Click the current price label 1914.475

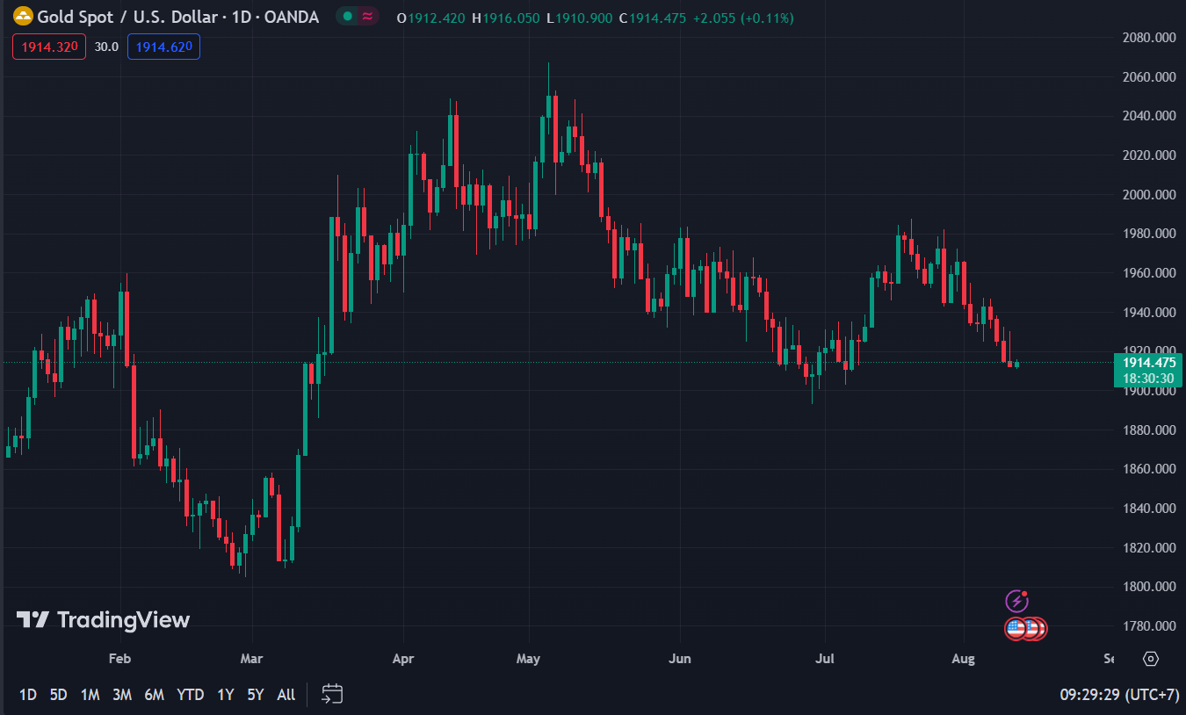1149,363
